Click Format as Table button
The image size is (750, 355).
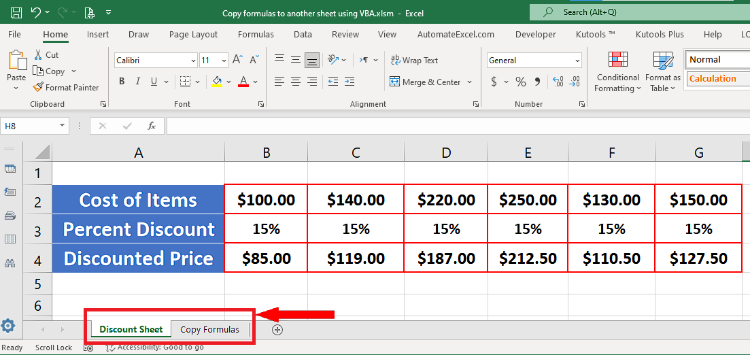[662, 72]
